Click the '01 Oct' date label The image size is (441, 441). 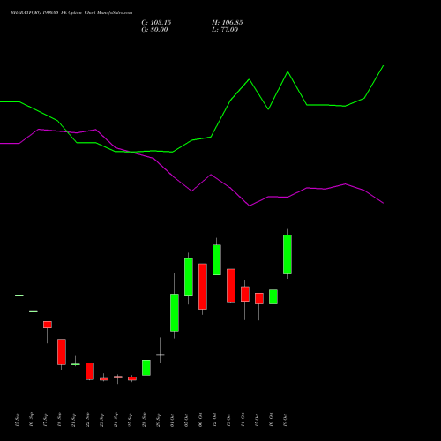click(172, 420)
